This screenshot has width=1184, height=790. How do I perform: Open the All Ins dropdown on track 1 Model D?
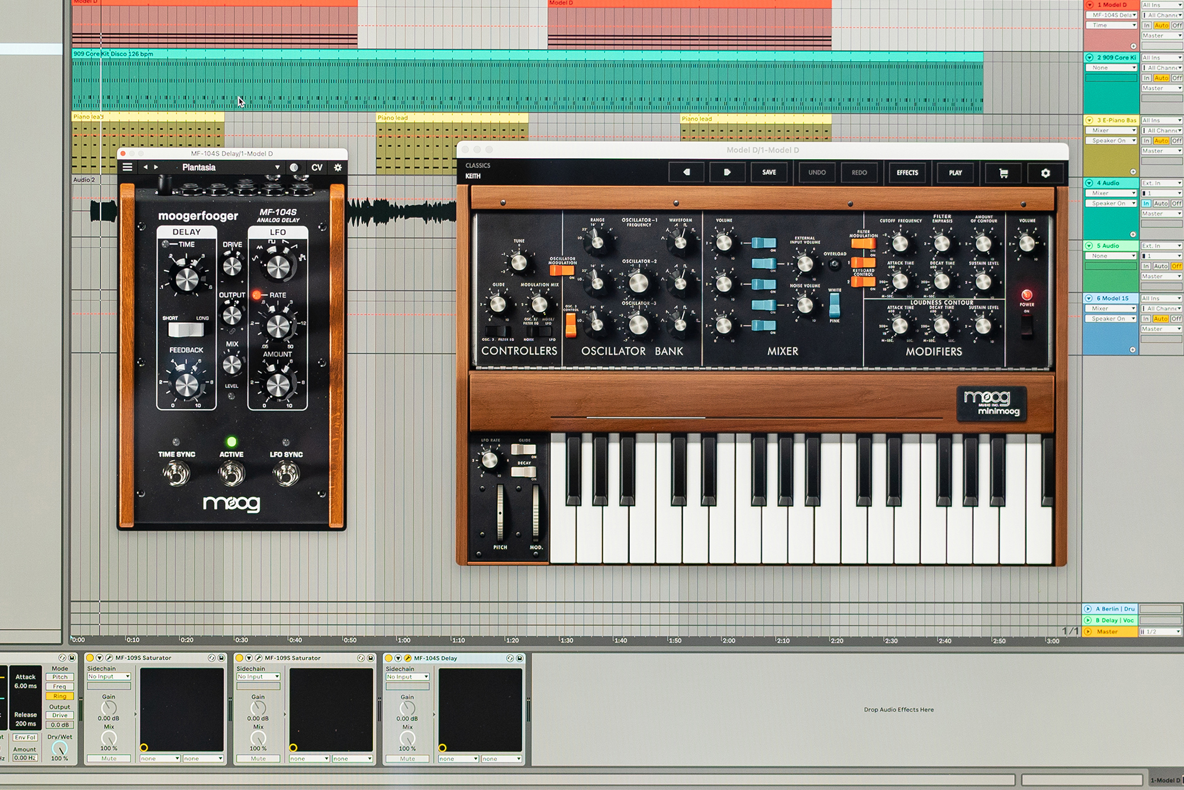[1161, 5]
